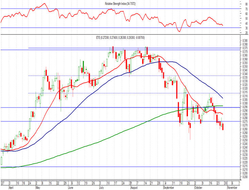Click RSI axis value 30
The image size is (249, 190).
tap(247, 28)
